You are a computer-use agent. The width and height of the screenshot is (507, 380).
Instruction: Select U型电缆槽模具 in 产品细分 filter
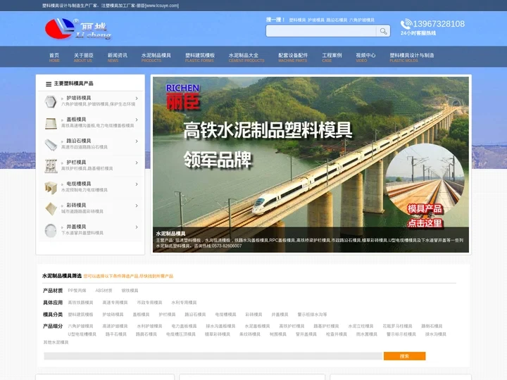(82, 334)
